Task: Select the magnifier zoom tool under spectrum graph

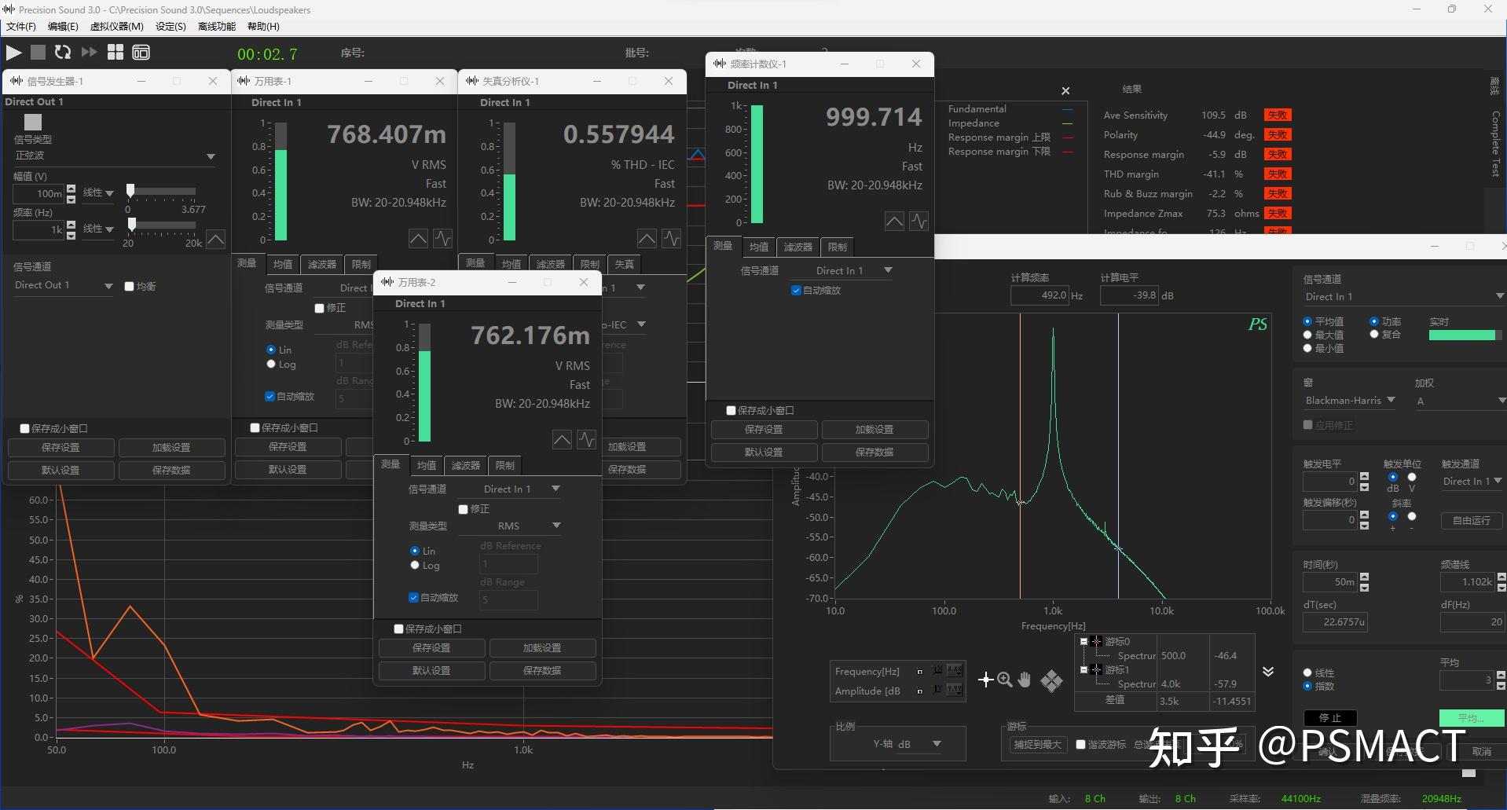Action: [1005, 680]
